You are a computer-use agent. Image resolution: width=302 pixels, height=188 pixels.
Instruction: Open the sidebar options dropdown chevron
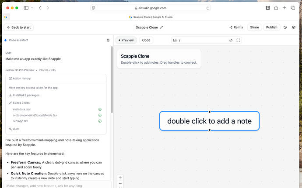pos(32,8)
